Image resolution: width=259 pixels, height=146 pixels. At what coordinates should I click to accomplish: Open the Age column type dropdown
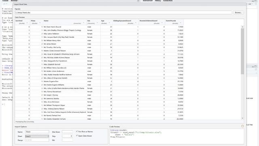tap(109, 23)
